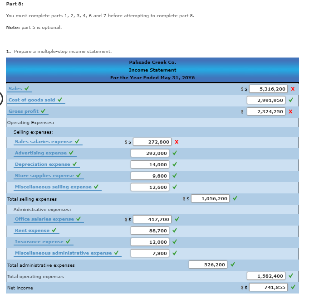This screenshot has height=308, width=319.
Task: Click the 'Total operating expenses' label
Action: [35, 277]
